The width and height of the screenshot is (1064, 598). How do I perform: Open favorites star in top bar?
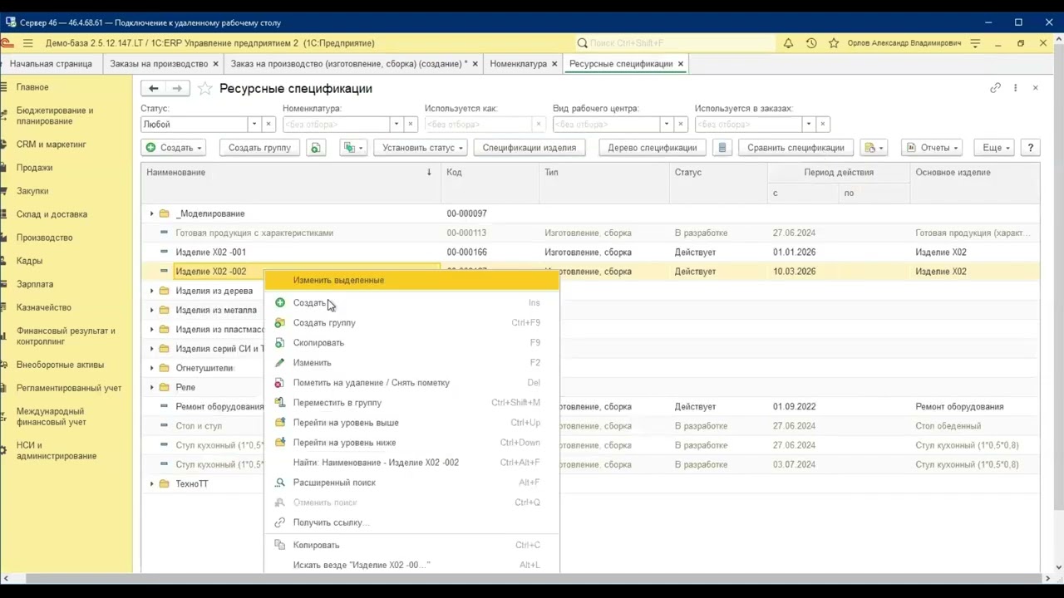coord(834,43)
